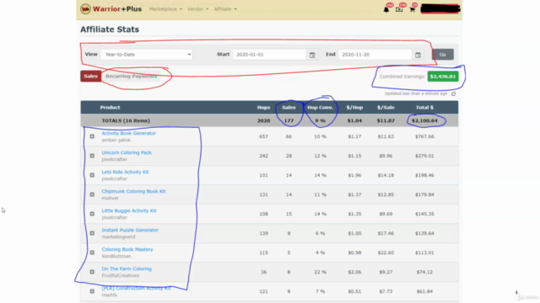The image size is (540, 303).
Task: Open Instant Puzzle Generator link
Action: pyautogui.click(x=130, y=230)
